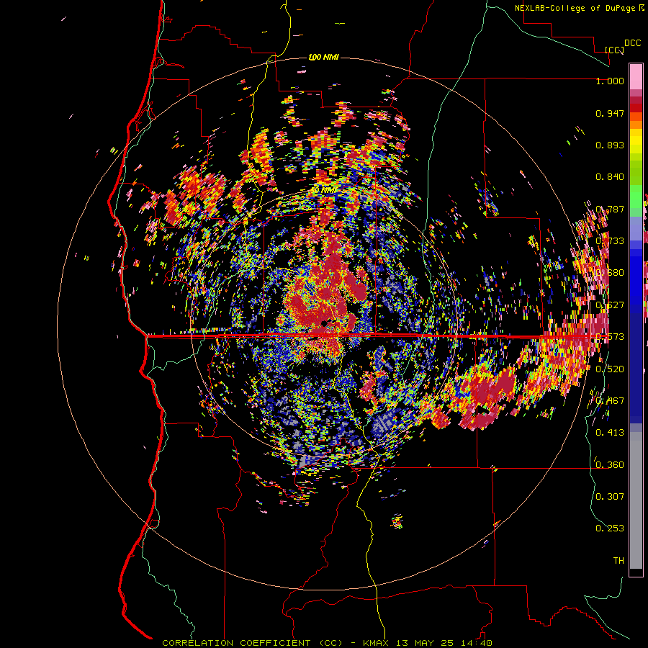Click the 100 NMI range ring label
The width and height of the screenshot is (648, 648).
coord(323,57)
